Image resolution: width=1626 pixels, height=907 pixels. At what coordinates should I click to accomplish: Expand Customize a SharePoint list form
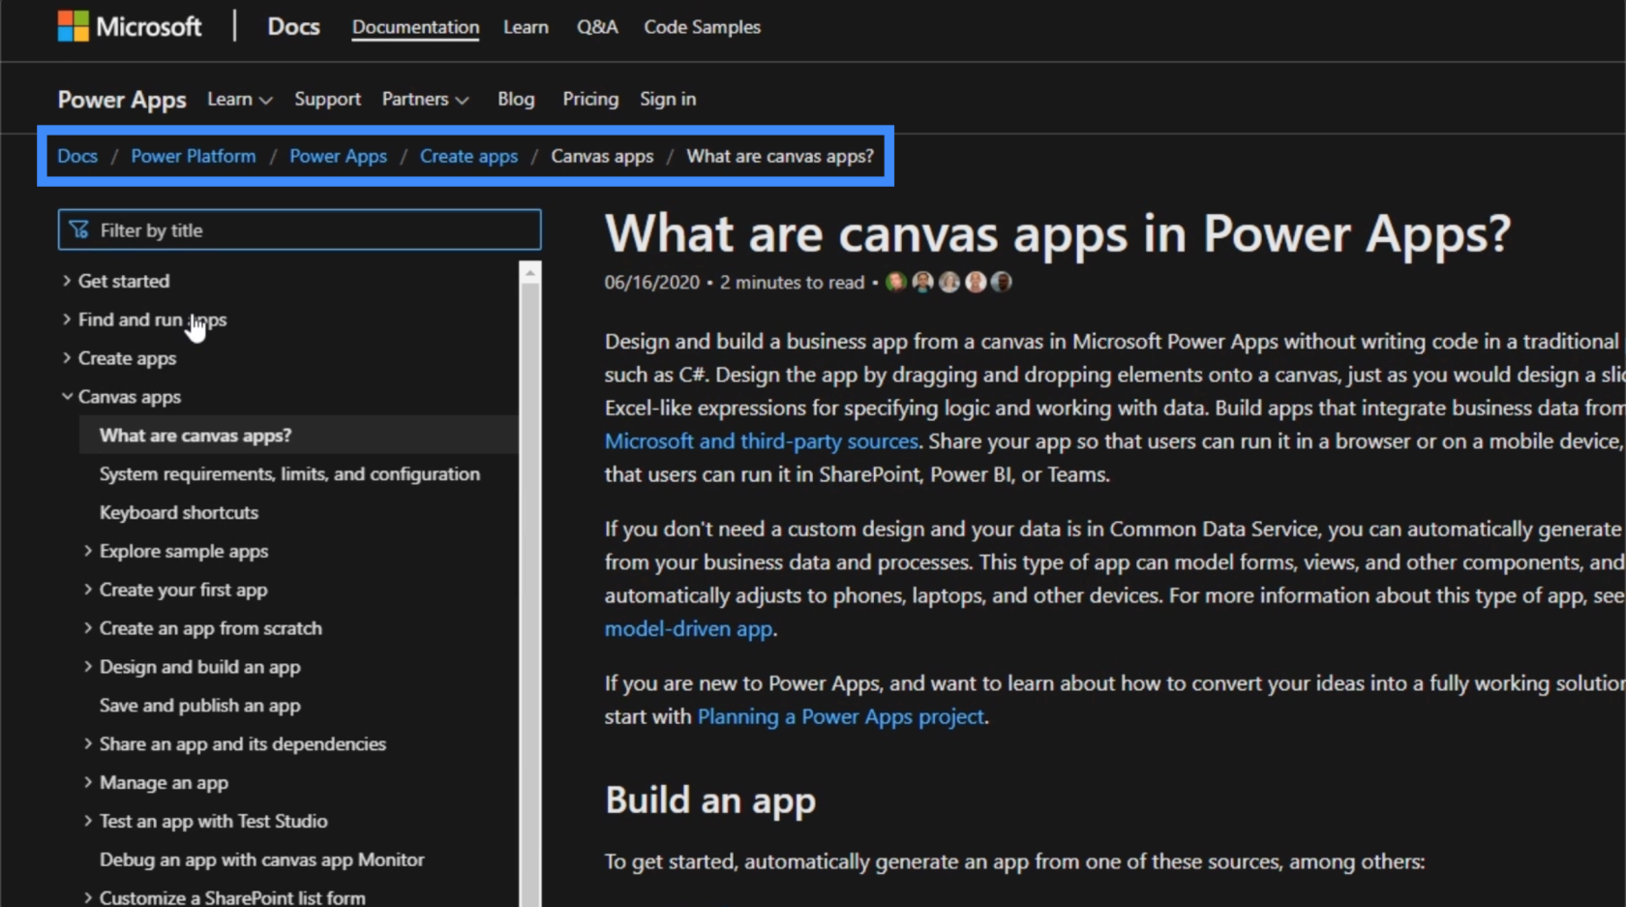pyautogui.click(x=88, y=897)
